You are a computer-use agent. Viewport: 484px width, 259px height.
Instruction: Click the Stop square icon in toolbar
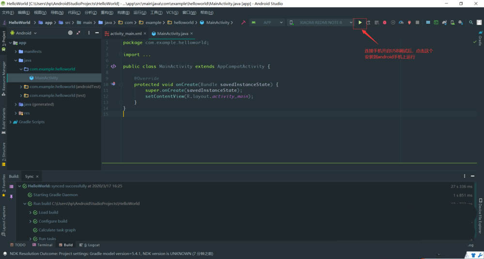point(417,23)
